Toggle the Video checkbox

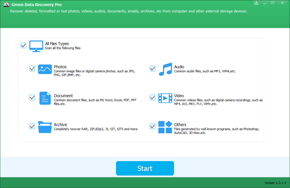pyautogui.click(x=153, y=97)
